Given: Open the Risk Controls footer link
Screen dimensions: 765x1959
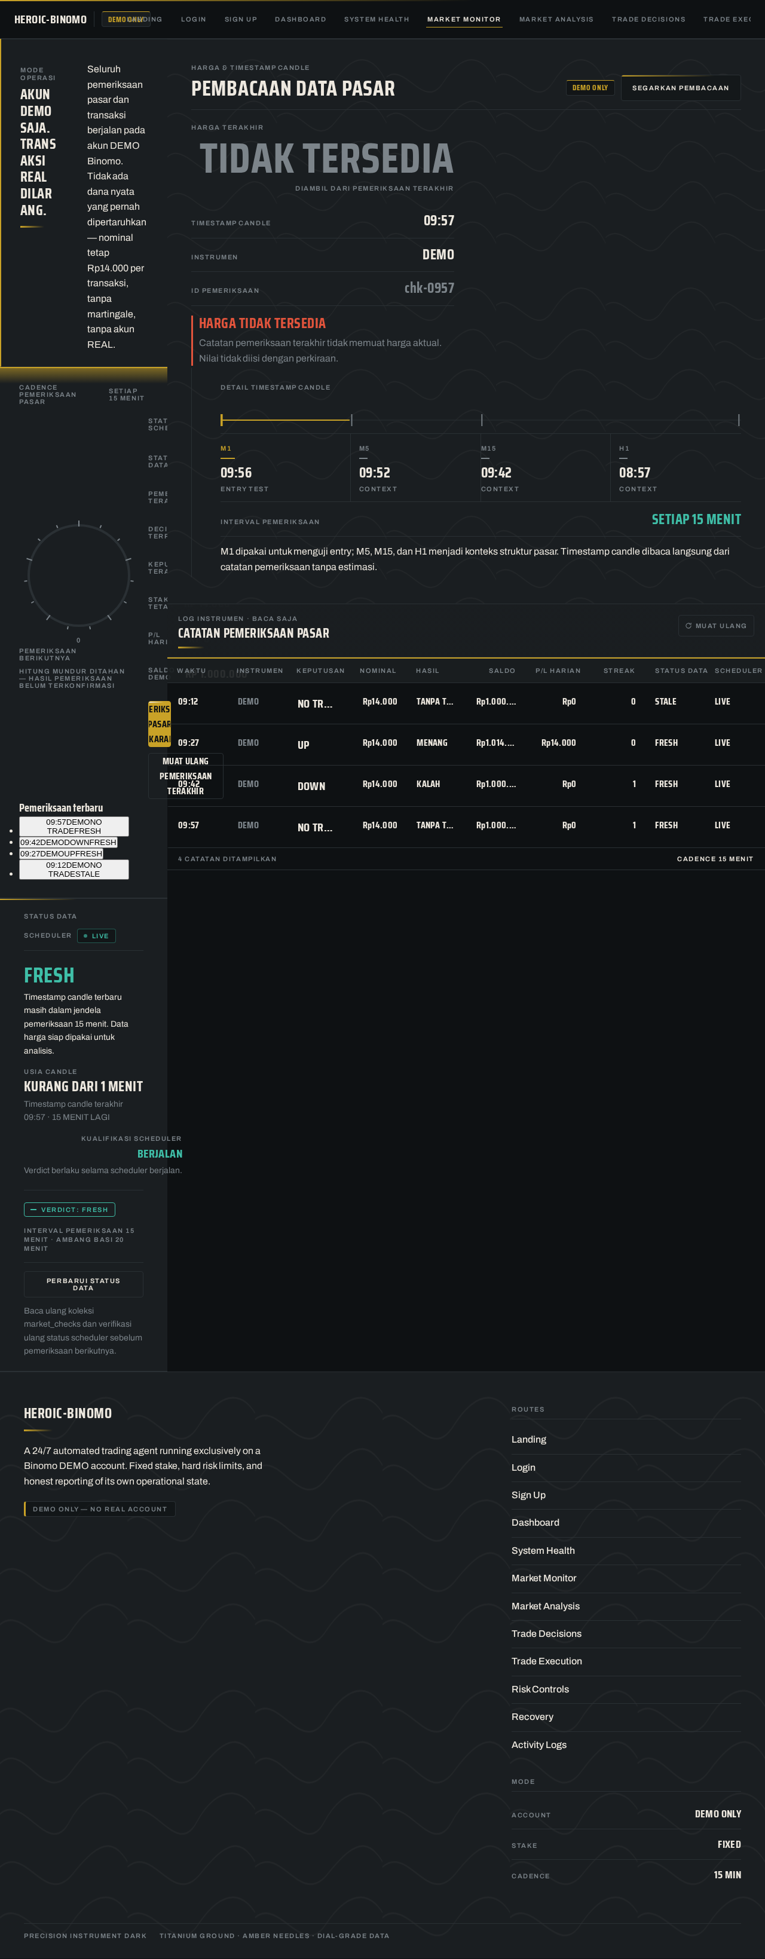Looking at the screenshot, I should (540, 1689).
